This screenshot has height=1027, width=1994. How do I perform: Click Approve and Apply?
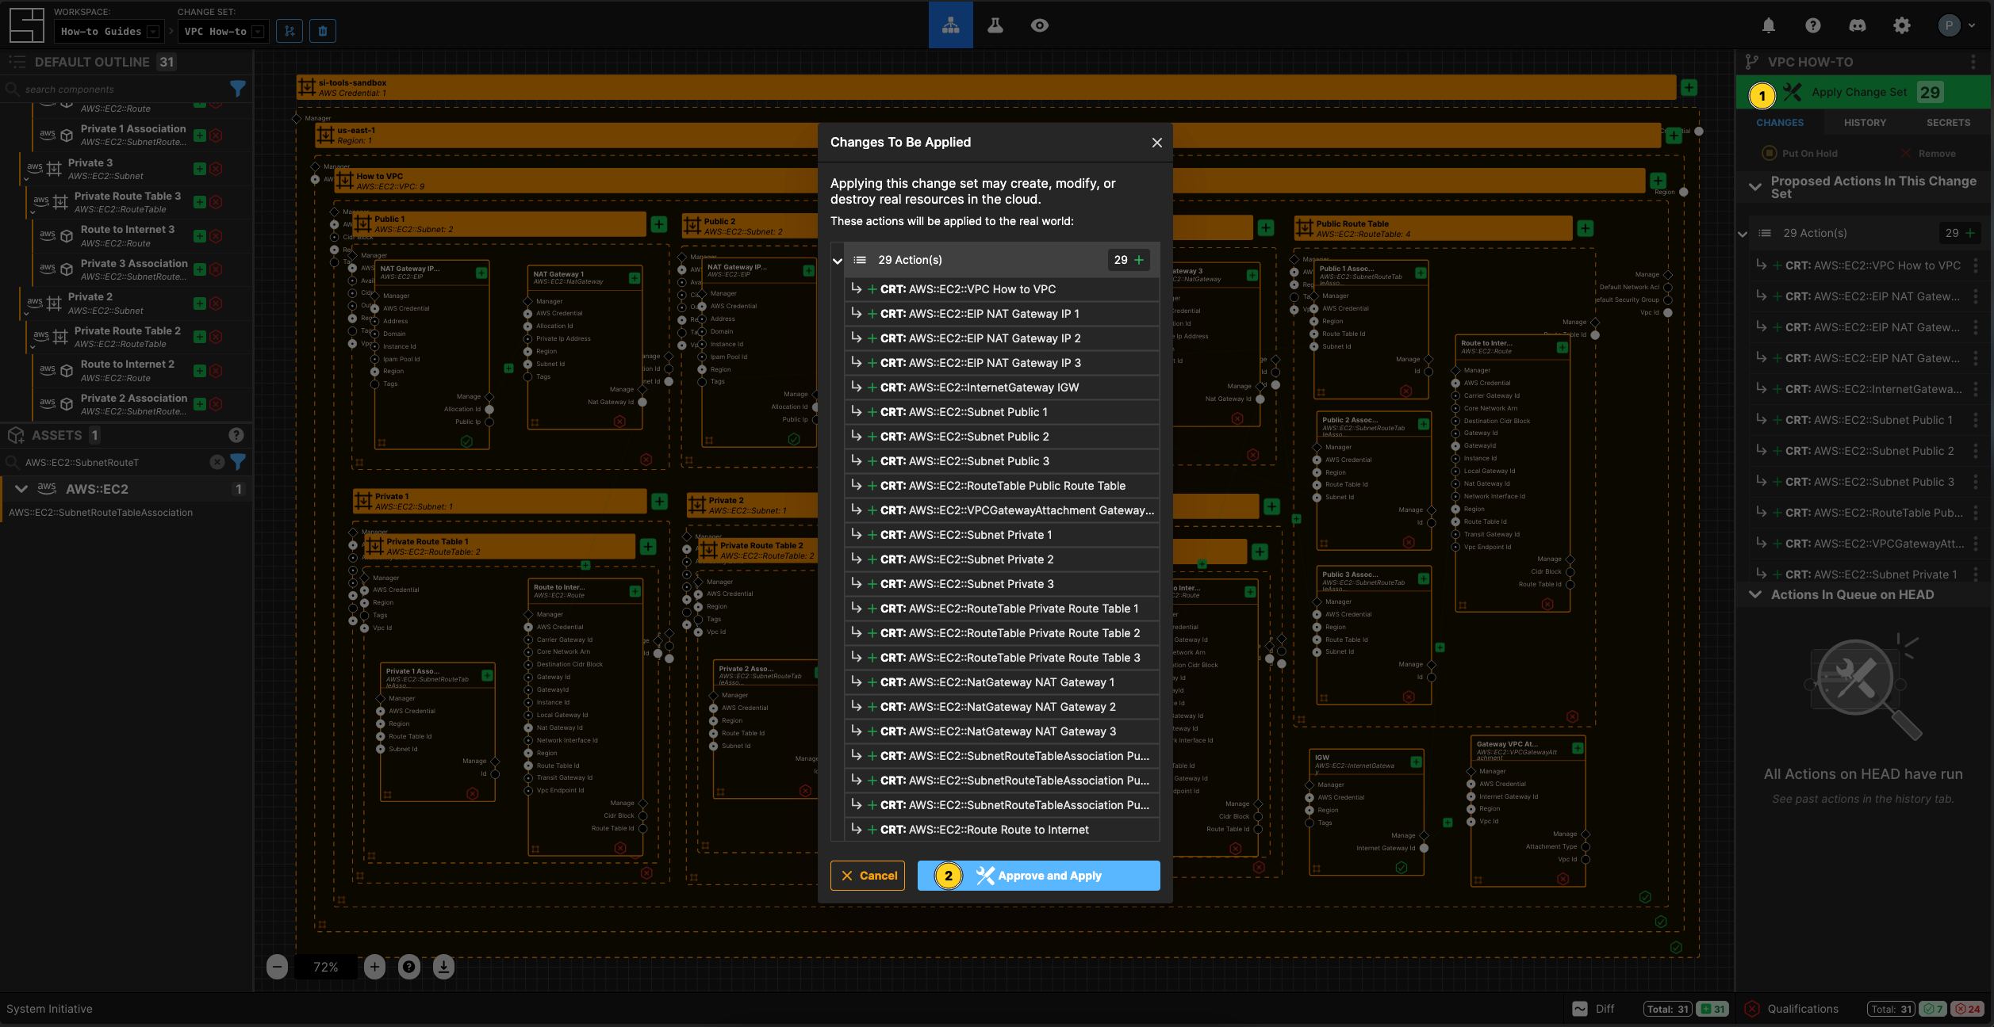click(x=1038, y=876)
